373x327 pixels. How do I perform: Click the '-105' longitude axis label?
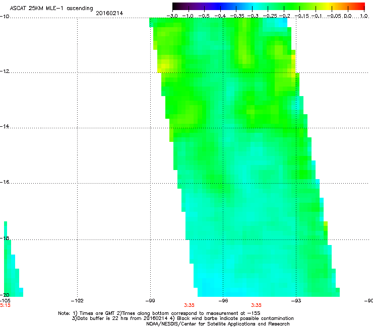(x=5, y=301)
